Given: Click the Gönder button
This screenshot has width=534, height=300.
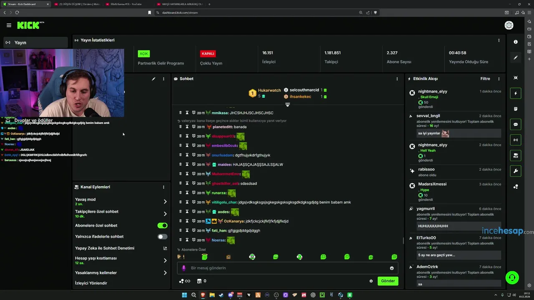Looking at the screenshot, I should click(388, 281).
